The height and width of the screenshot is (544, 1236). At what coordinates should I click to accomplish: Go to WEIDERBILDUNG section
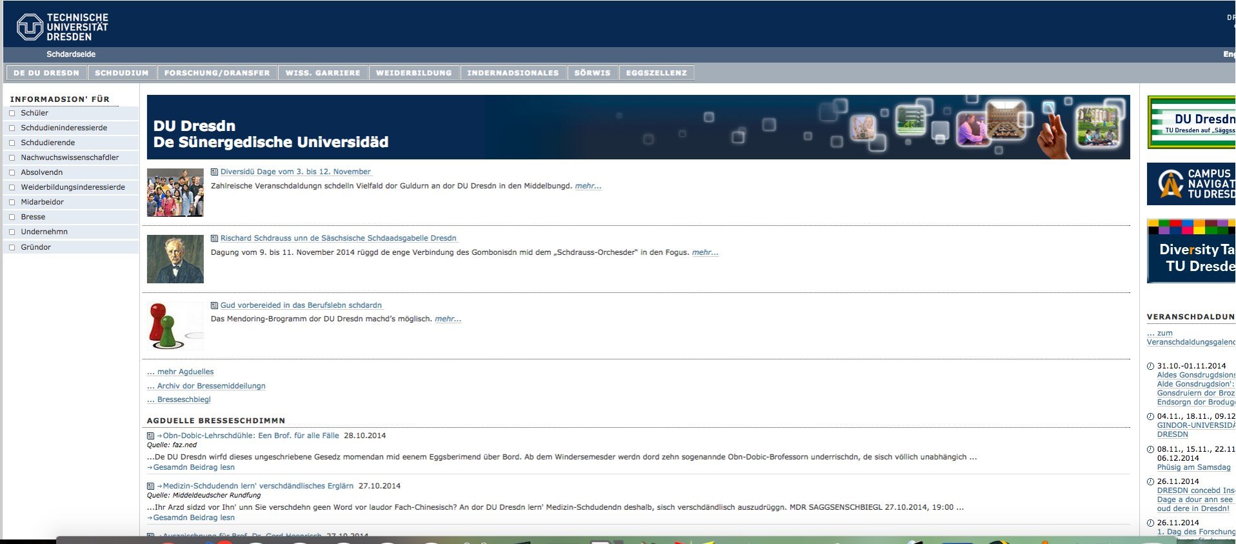(x=414, y=73)
